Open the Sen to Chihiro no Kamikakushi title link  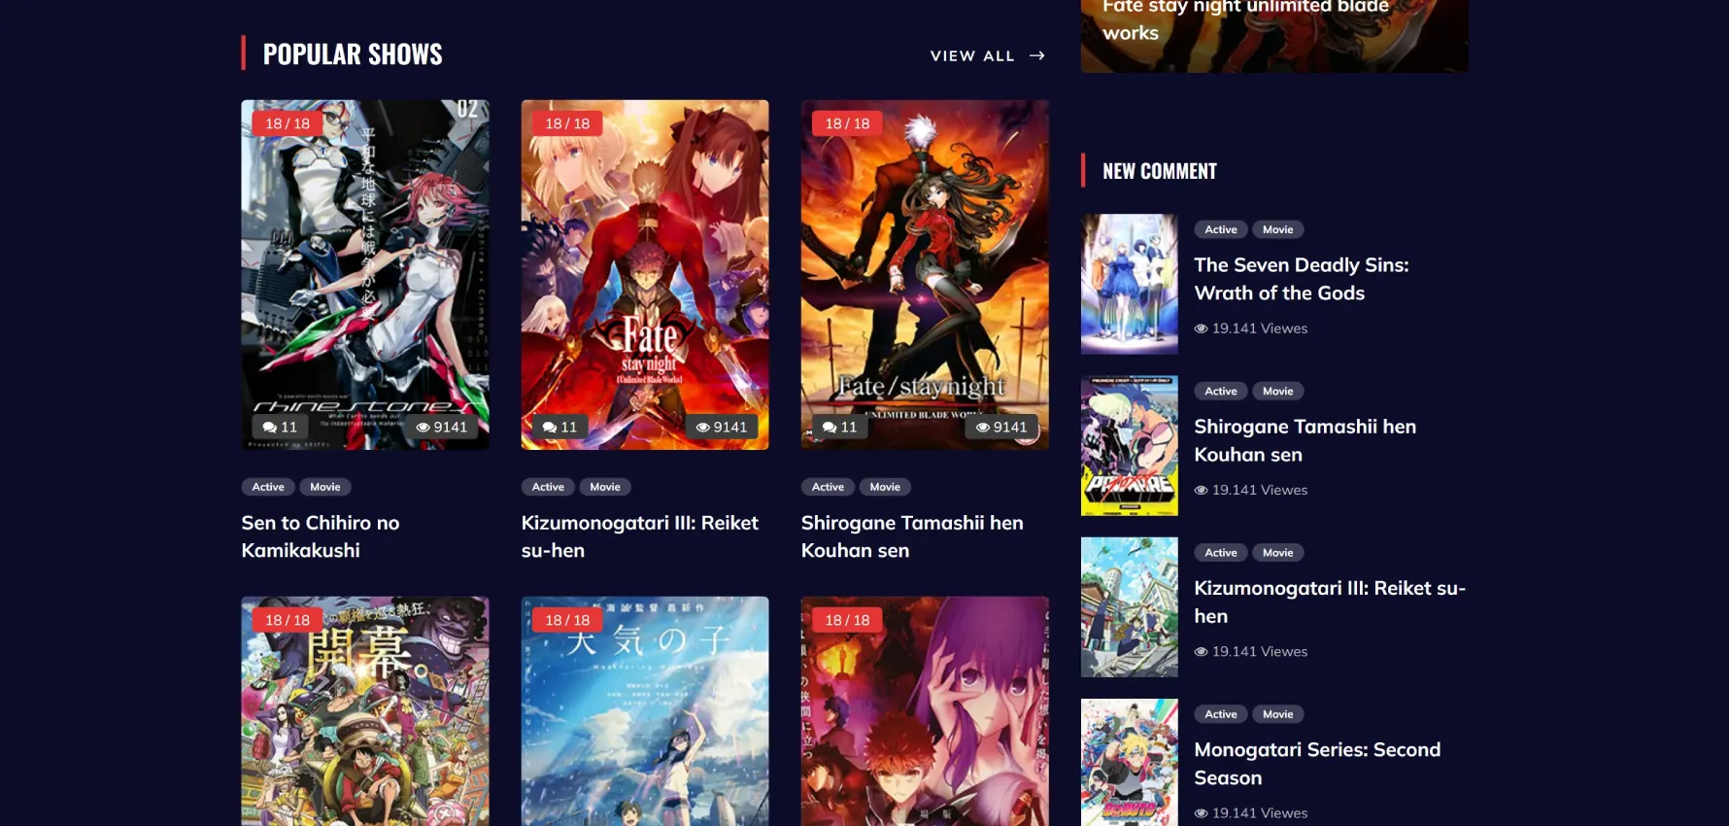[x=321, y=536]
